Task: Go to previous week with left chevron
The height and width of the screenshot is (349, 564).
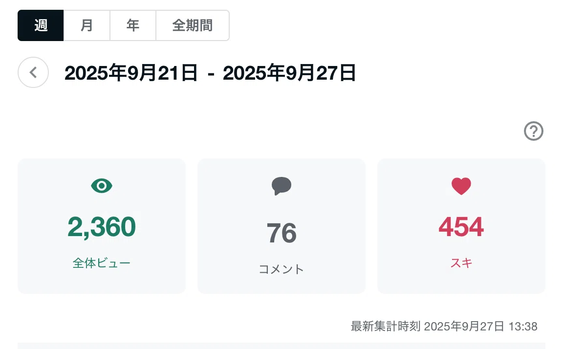Action: (33, 72)
